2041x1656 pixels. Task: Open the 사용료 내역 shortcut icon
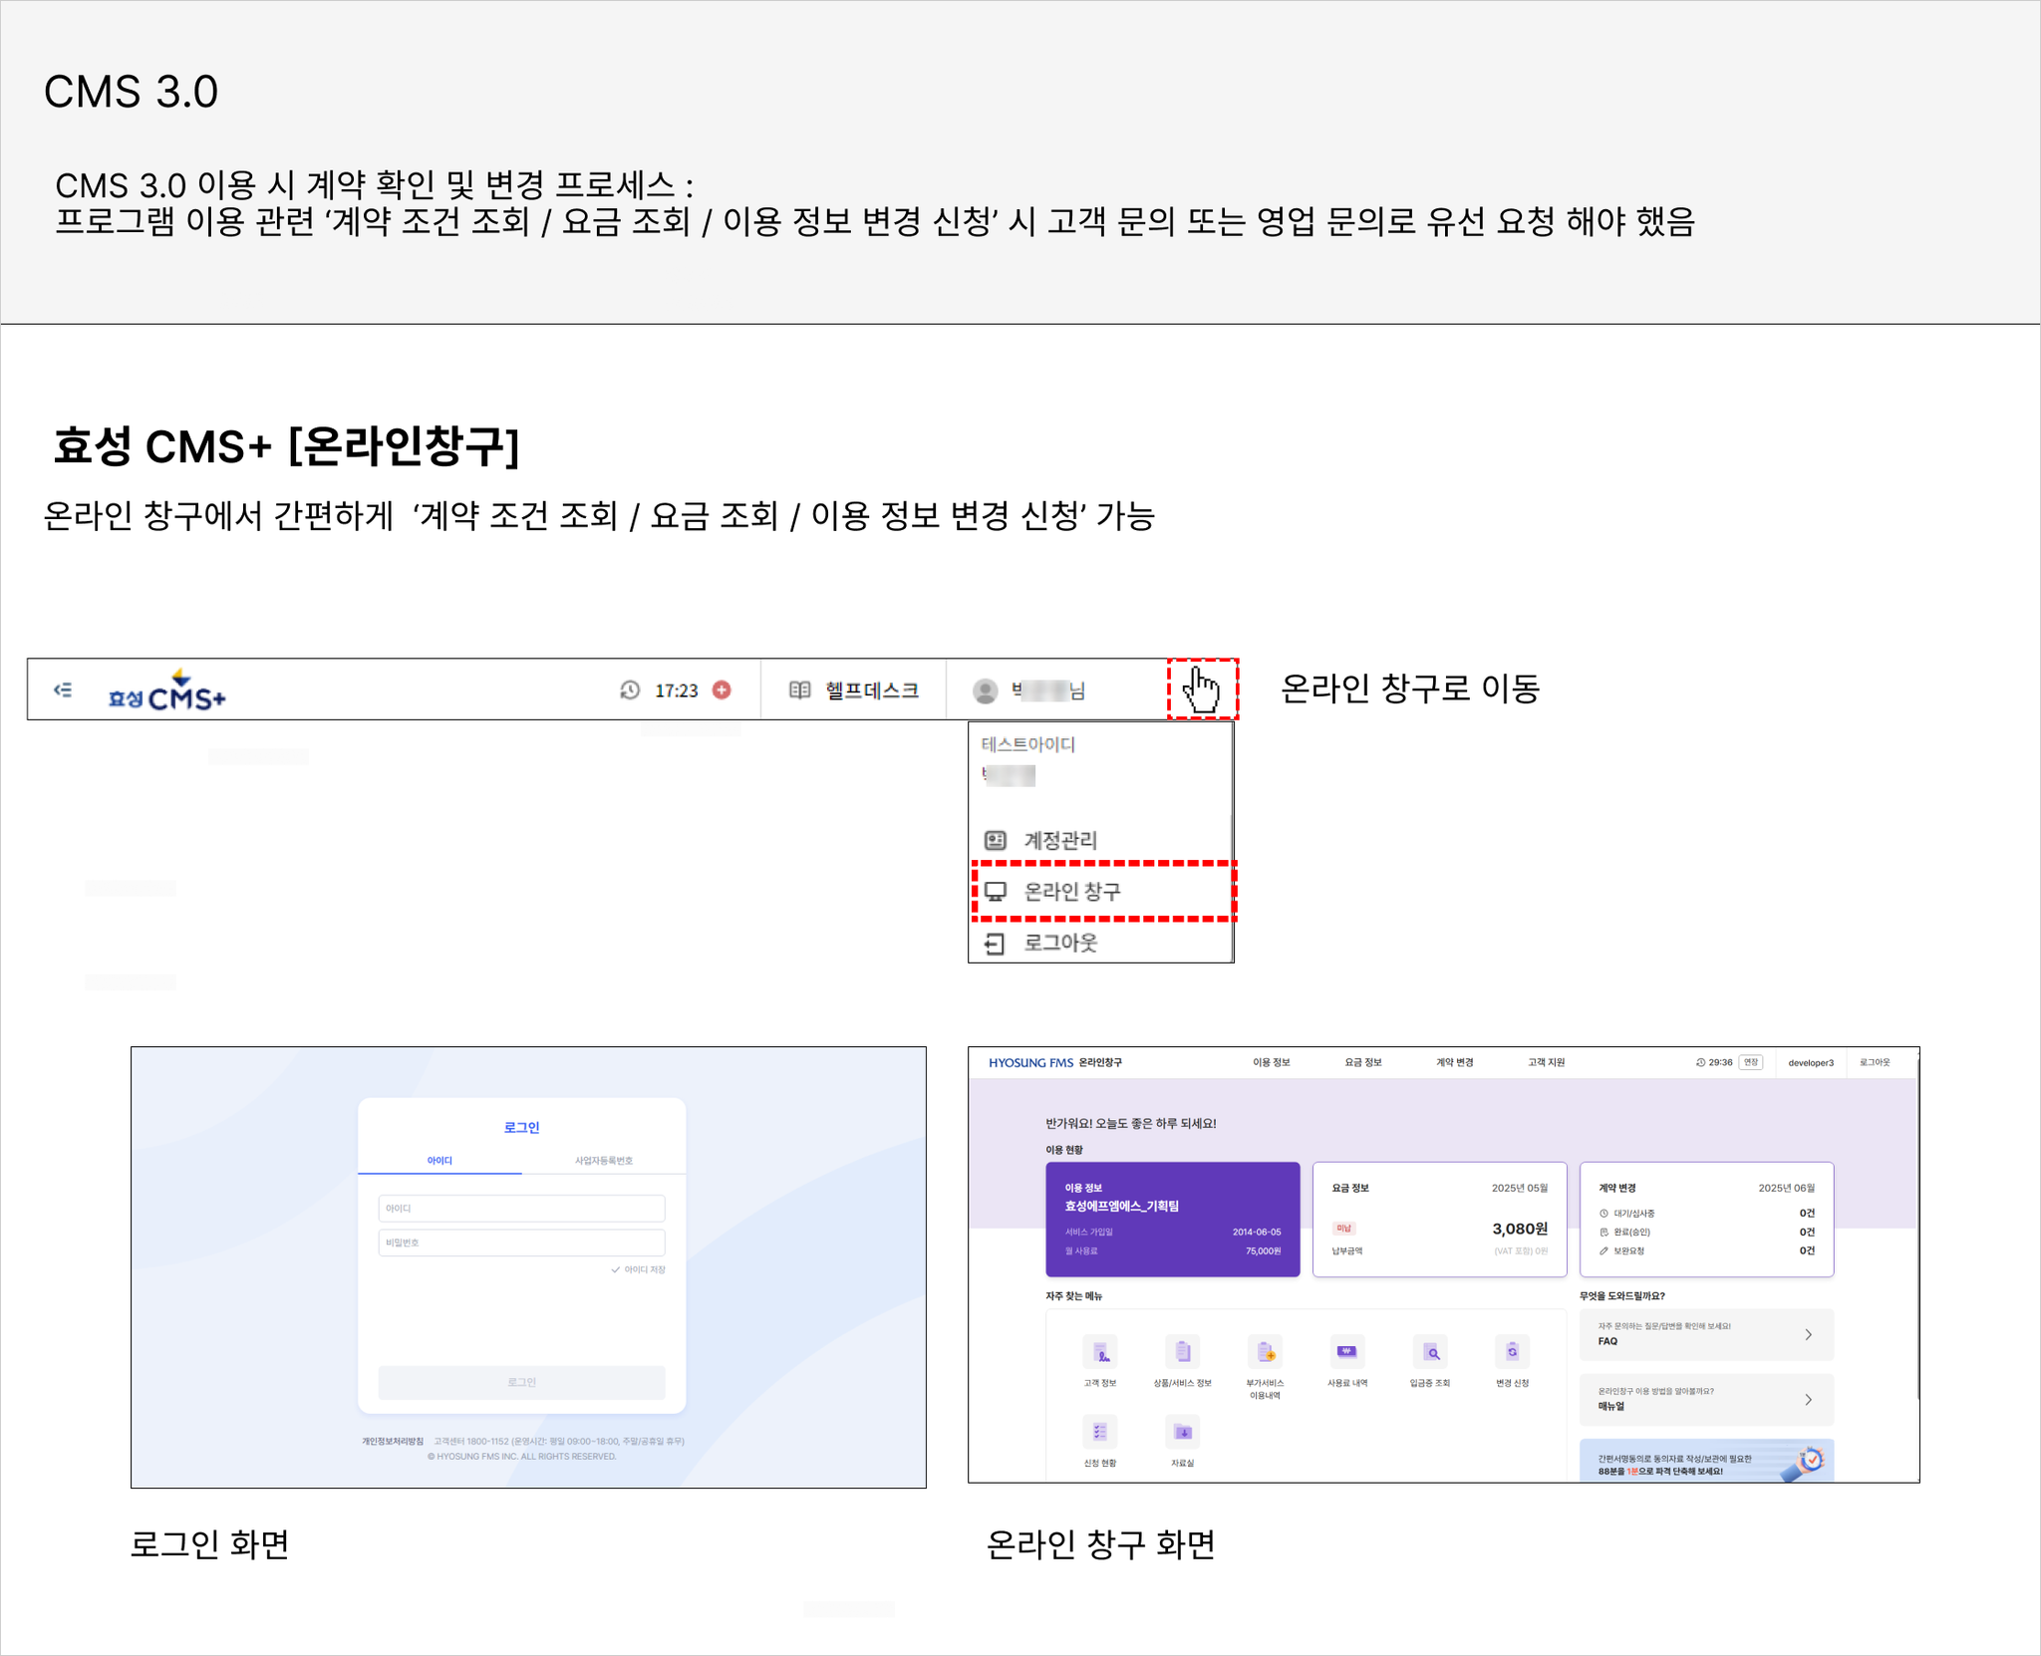(1346, 1352)
